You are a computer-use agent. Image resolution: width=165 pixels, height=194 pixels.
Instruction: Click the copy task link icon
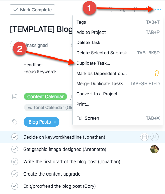[x=134, y=10]
